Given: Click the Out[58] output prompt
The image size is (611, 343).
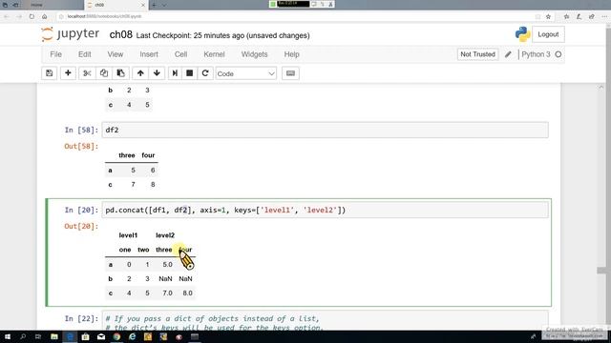Looking at the screenshot, I should coord(81,146).
